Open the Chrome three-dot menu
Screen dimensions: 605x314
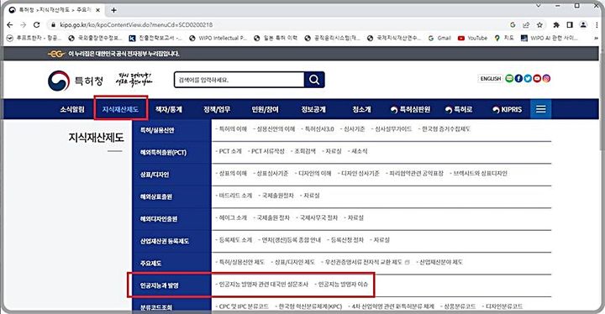click(x=597, y=24)
